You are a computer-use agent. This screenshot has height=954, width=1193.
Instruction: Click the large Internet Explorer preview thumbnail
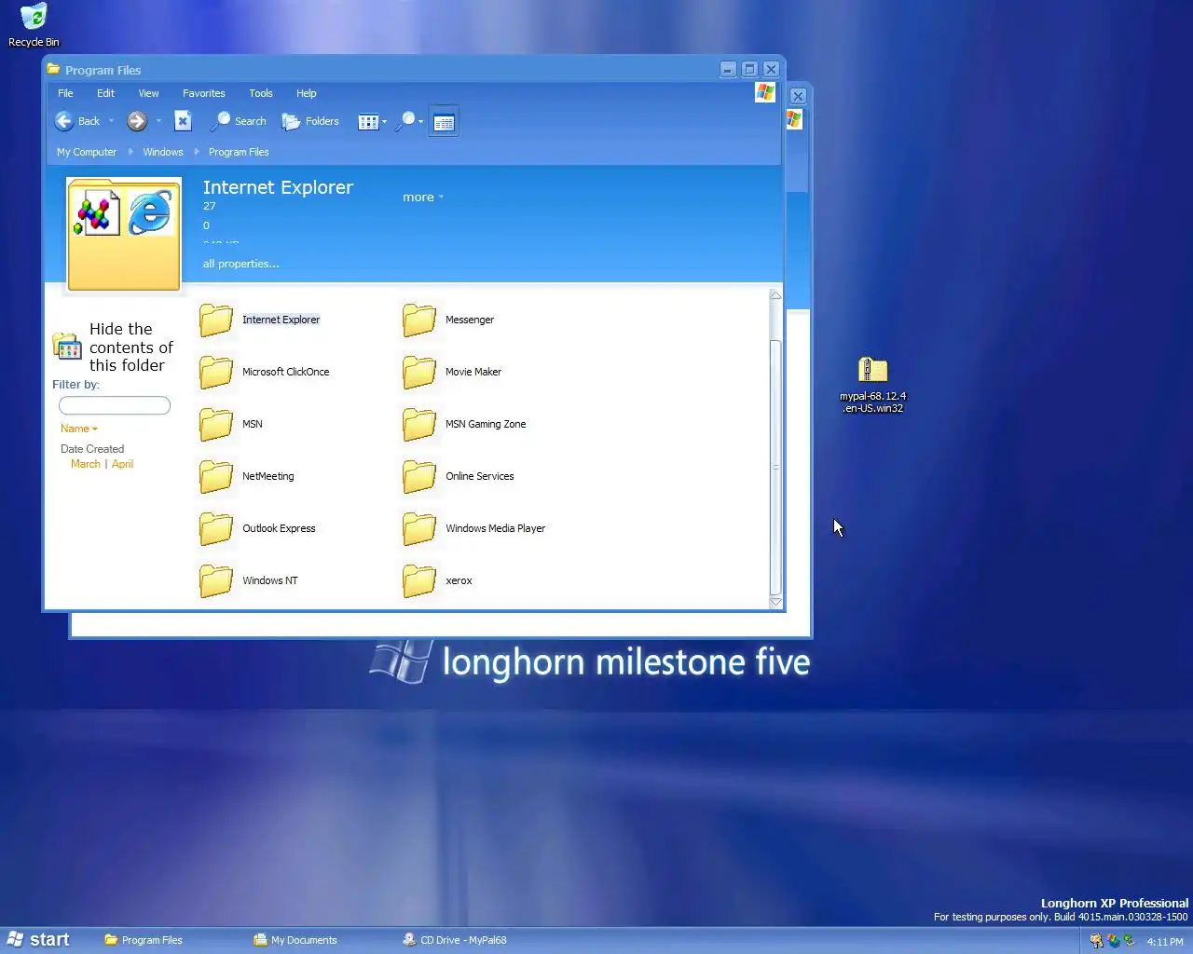tap(124, 235)
